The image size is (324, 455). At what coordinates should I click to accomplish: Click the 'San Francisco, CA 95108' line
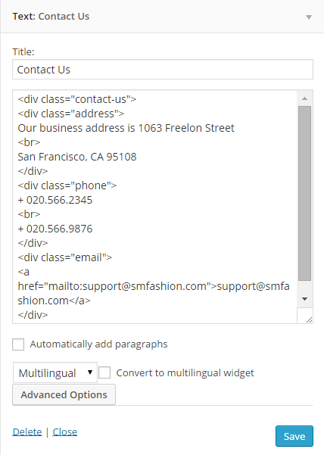tap(77, 157)
